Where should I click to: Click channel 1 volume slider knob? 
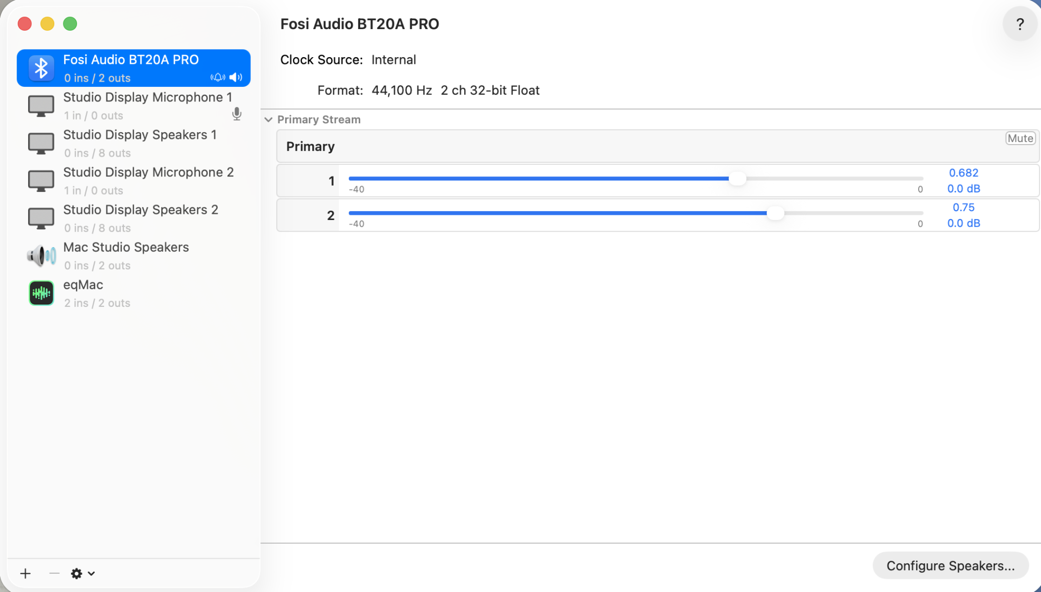point(737,179)
